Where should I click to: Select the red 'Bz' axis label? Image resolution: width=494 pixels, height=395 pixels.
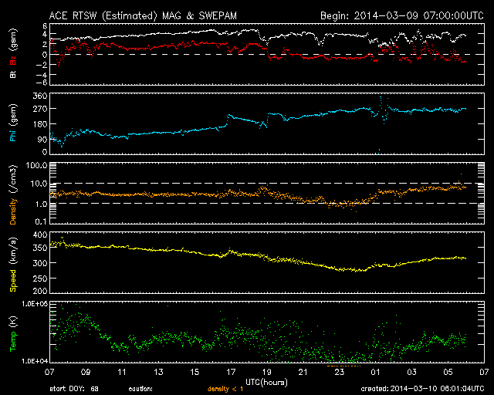(x=13, y=61)
